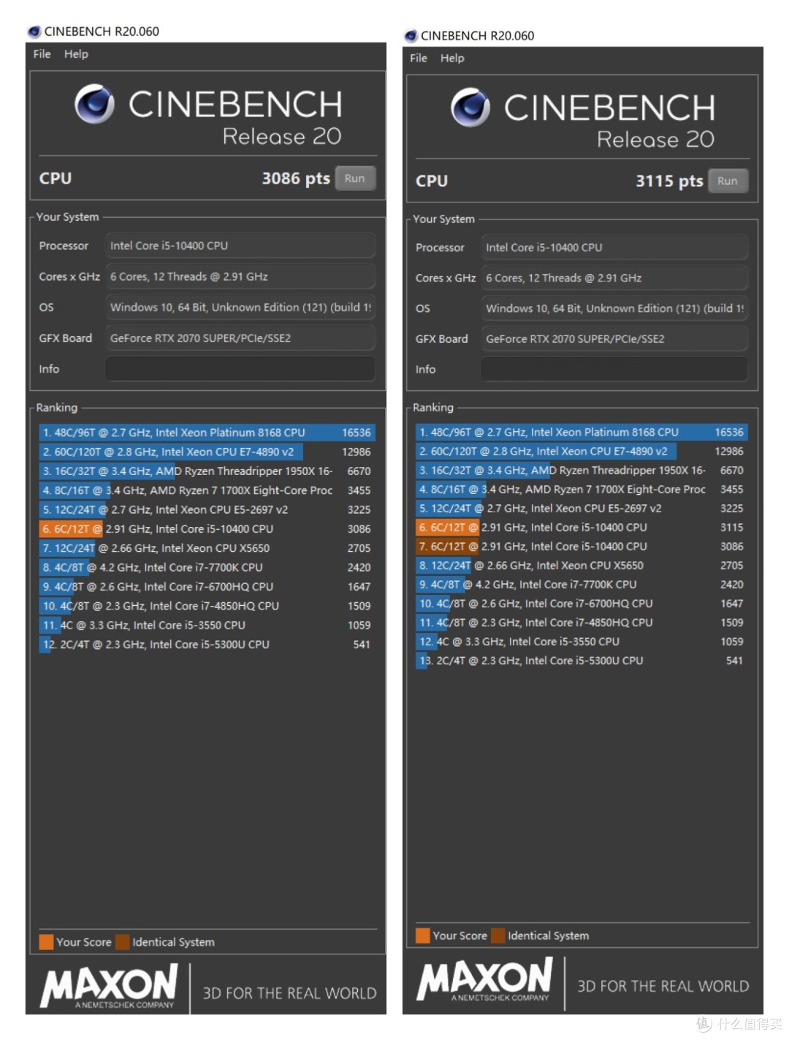The image size is (789, 1040).
Task: Click Cores x GHz field in right window
Action: [x=614, y=278]
